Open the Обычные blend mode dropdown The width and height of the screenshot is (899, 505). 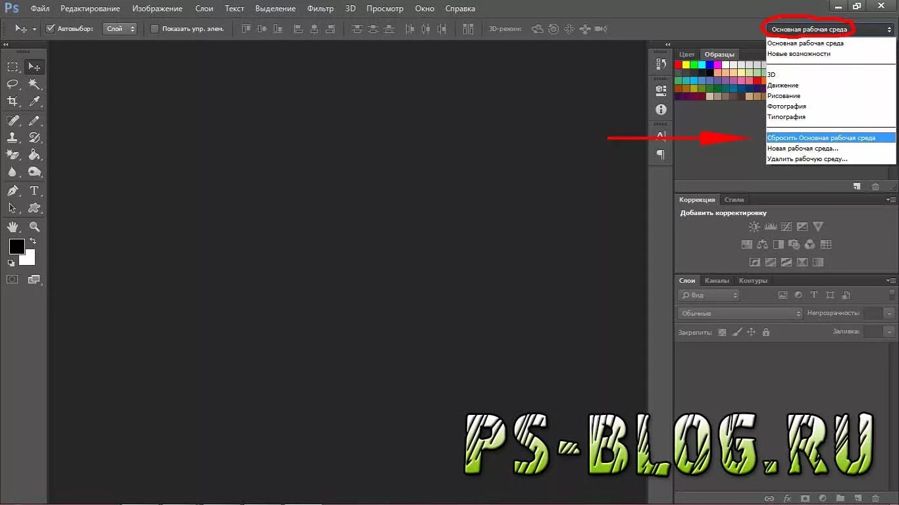[738, 313]
